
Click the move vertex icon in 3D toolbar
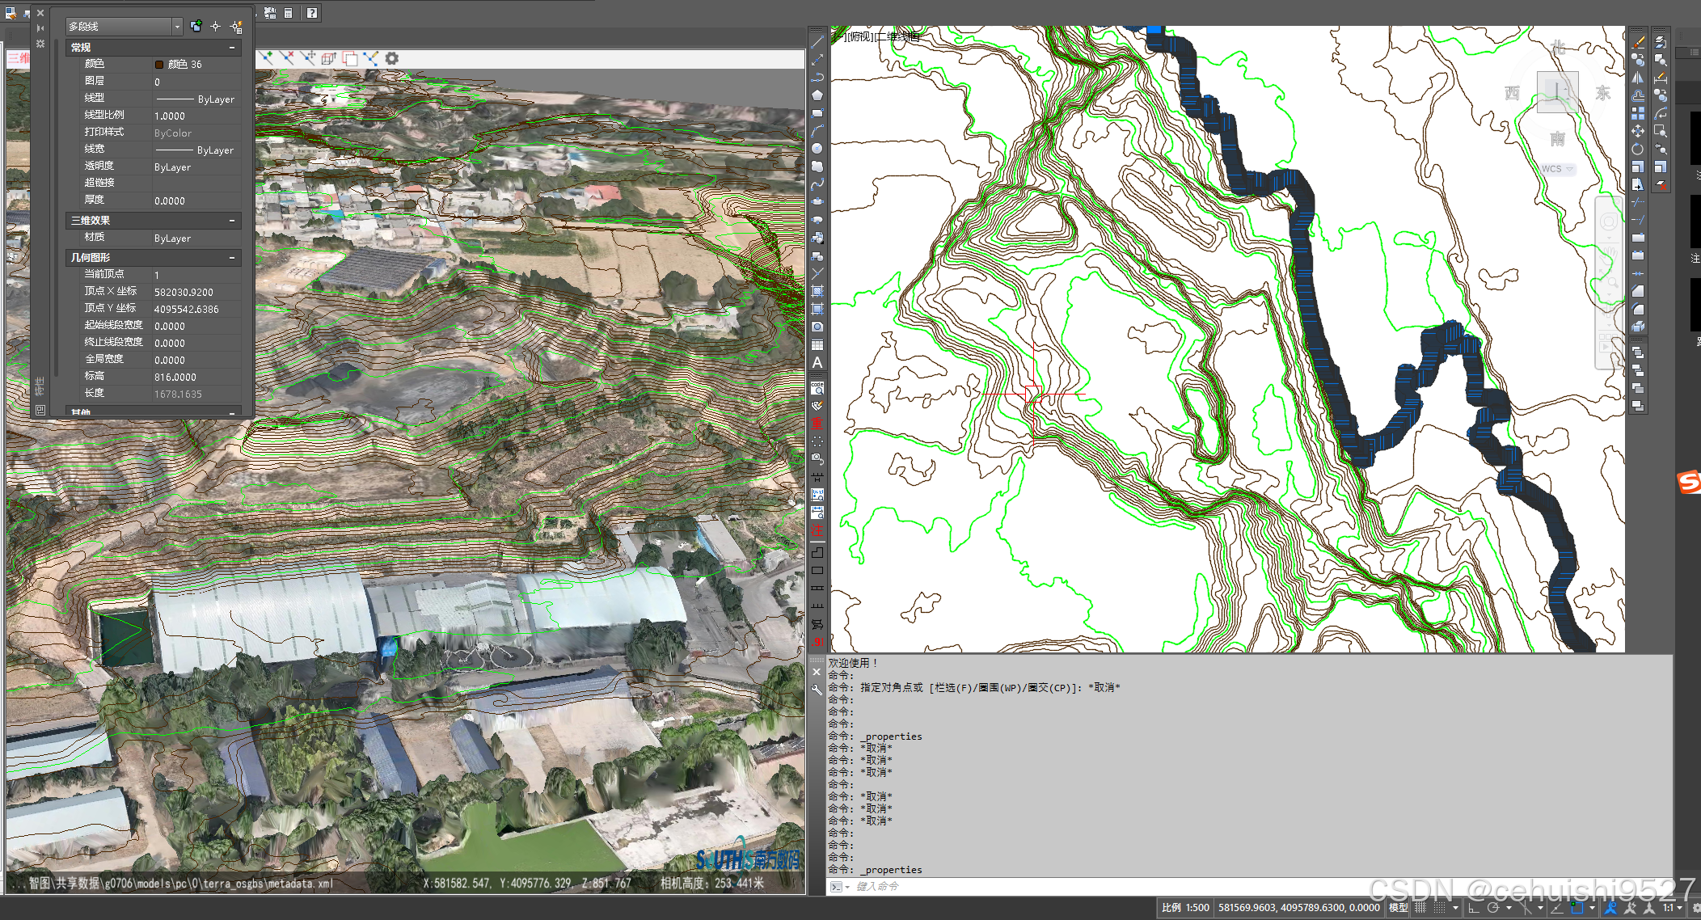tap(308, 58)
